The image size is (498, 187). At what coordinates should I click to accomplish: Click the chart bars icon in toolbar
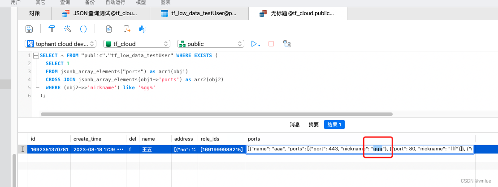[x=143, y=29]
